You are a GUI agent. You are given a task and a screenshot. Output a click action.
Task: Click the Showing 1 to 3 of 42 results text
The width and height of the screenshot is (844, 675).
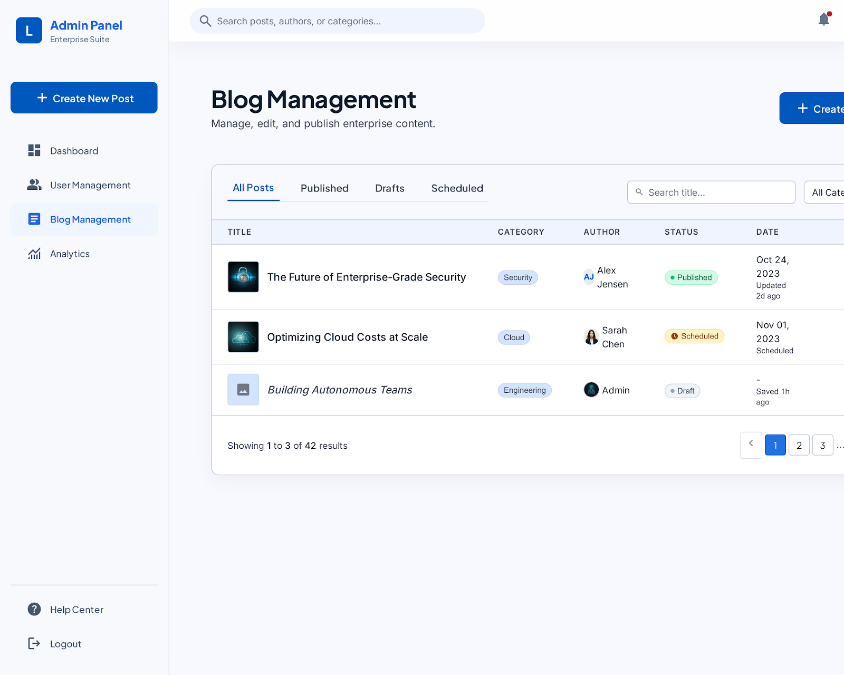(x=287, y=446)
